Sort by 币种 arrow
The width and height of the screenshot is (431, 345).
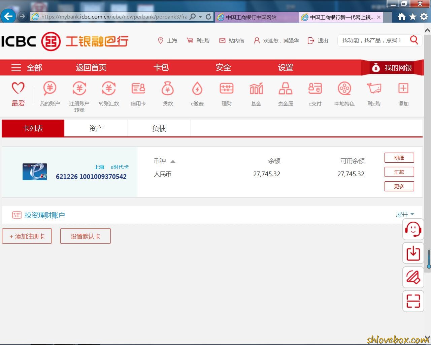[x=173, y=161]
